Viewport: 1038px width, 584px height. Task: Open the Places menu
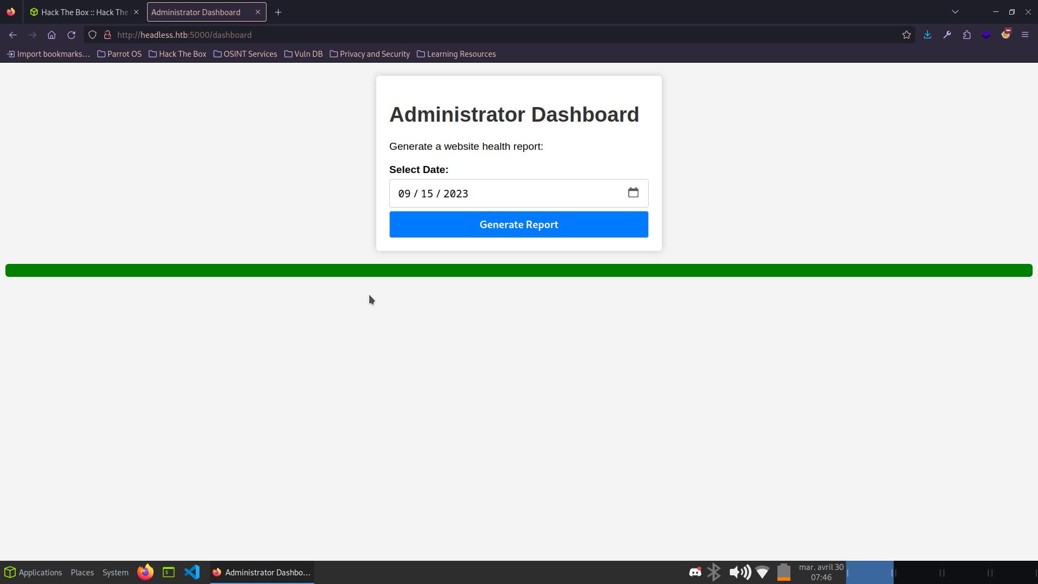[x=82, y=572]
